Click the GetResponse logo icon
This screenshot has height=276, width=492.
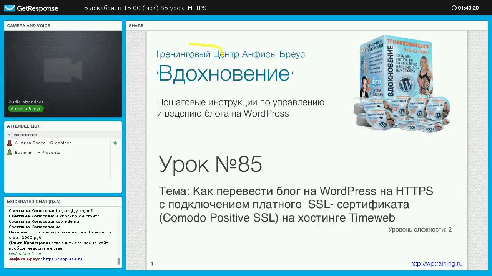pos(10,8)
